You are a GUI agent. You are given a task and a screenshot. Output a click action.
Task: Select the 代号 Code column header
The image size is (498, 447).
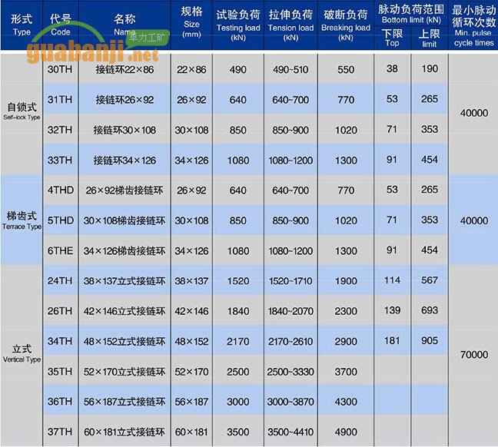coord(60,25)
